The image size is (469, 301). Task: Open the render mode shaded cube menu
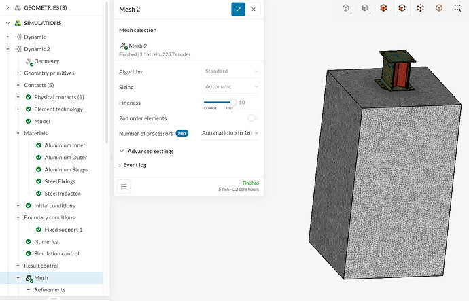(364, 8)
